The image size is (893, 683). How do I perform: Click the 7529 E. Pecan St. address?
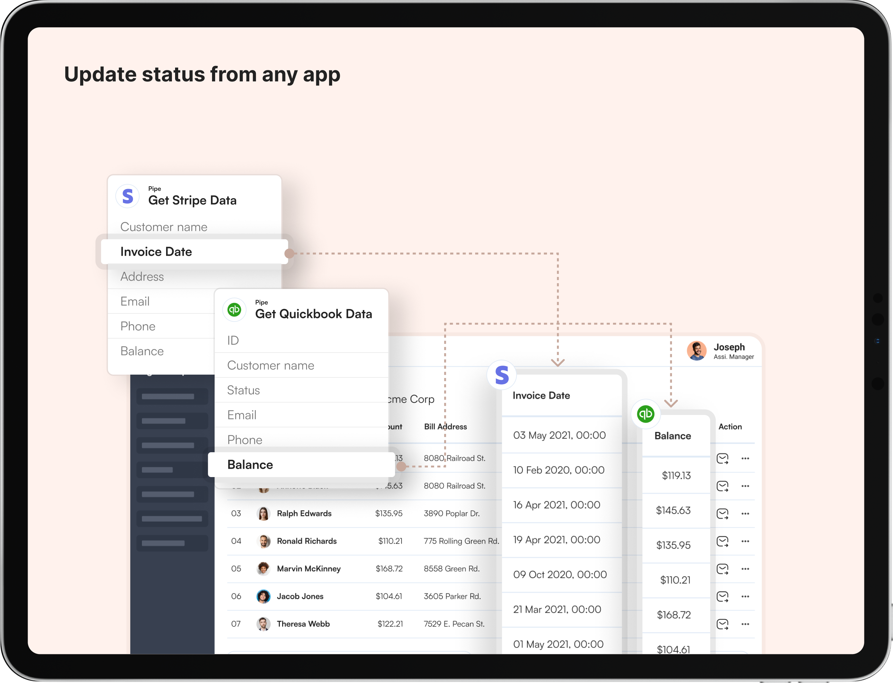click(454, 624)
